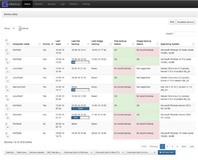The image size is (198, 160).
Task: Click the Add new client button
Action: pyautogui.click(x=167, y=152)
